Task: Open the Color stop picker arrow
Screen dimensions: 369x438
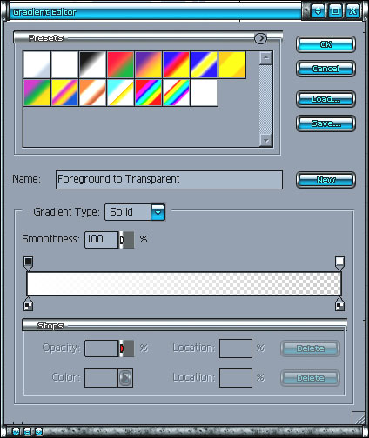Action: [125, 378]
